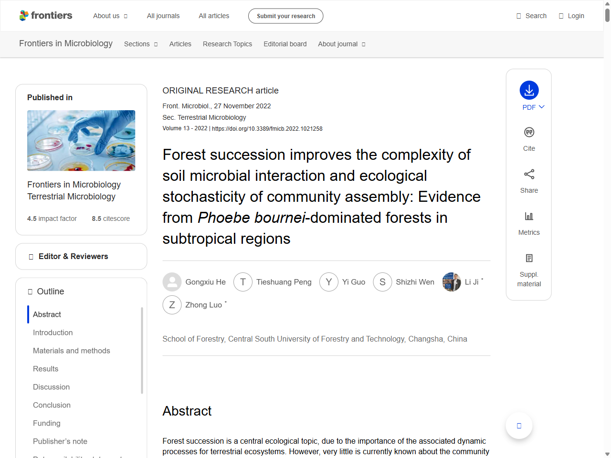Open the Editorial board page

285,44
